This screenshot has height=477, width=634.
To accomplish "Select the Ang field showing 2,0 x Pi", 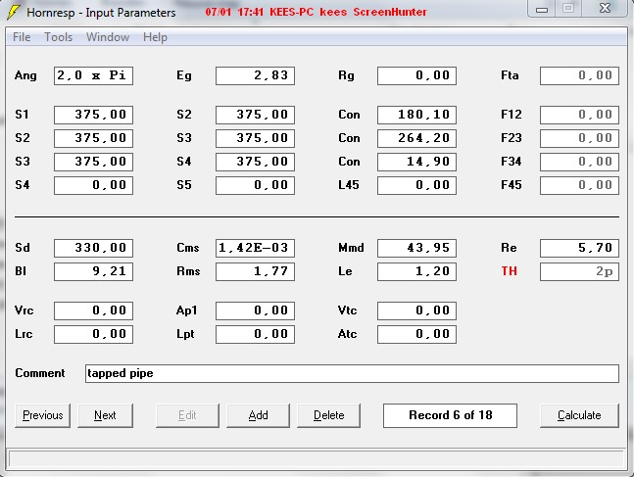I will click(93, 76).
